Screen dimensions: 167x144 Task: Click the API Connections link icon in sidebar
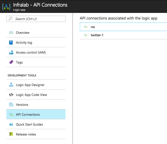coord(11,114)
